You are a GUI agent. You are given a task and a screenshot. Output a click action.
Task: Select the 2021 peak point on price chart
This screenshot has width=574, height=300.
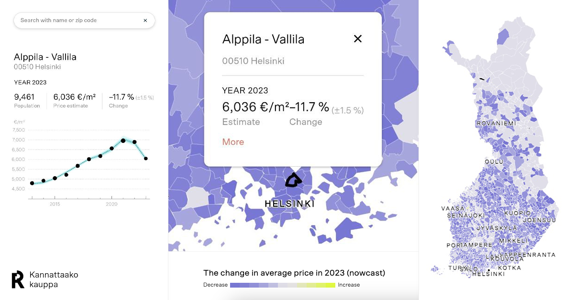(x=123, y=140)
